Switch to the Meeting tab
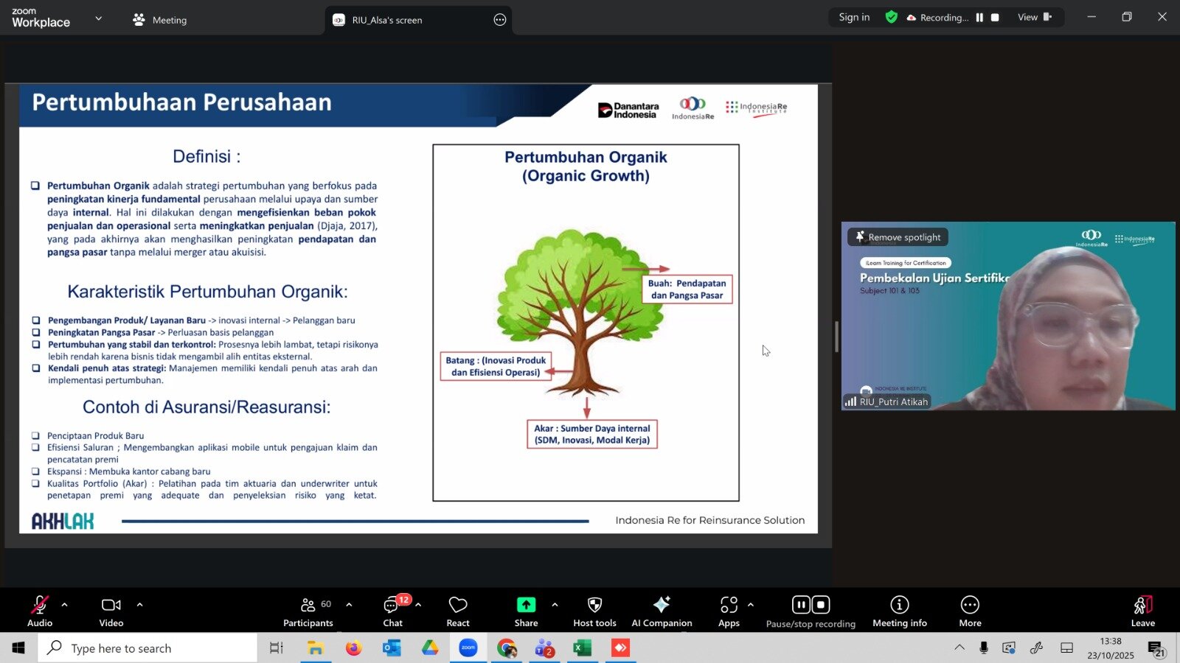Viewport: 1180px width, 663px height. [160, 20]
